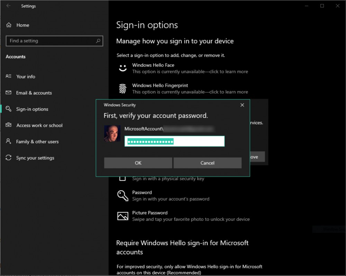
Task: Click the Windows Hello Fingerprint icon
Action: pos(123,89)
